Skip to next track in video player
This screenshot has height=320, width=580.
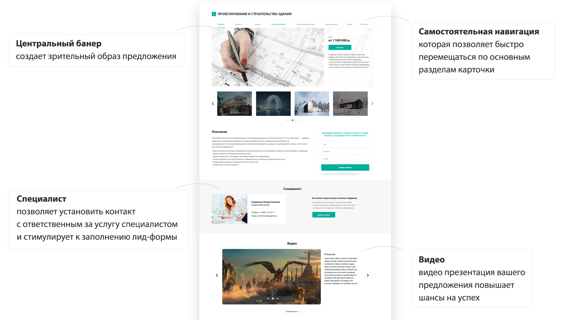tap(278, 298)
